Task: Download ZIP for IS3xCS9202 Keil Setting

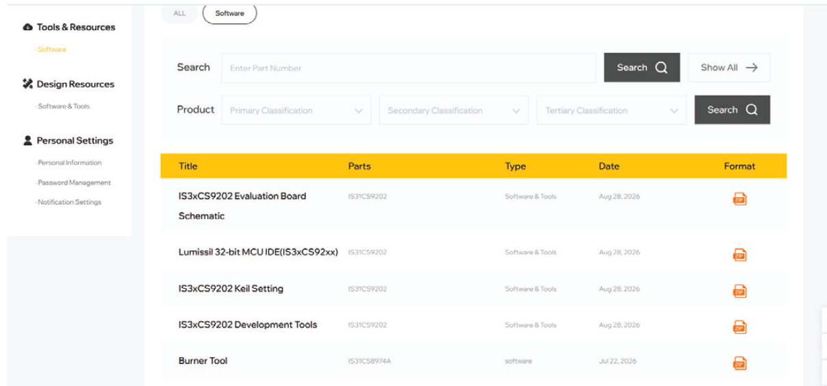Action: click(x=739, y=291)
